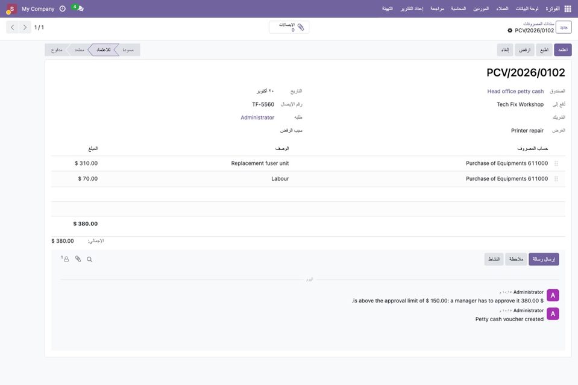
Task: Click the search magnifier icon in chatter
Action: pos(90,259)
